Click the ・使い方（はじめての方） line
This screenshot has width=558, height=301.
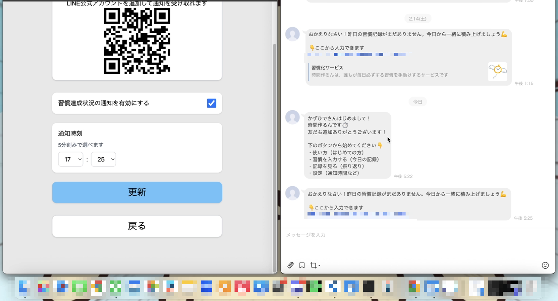[x=336, y=152]
